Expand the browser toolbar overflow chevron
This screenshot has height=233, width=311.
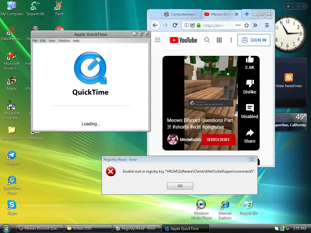(x=255, y=25)
